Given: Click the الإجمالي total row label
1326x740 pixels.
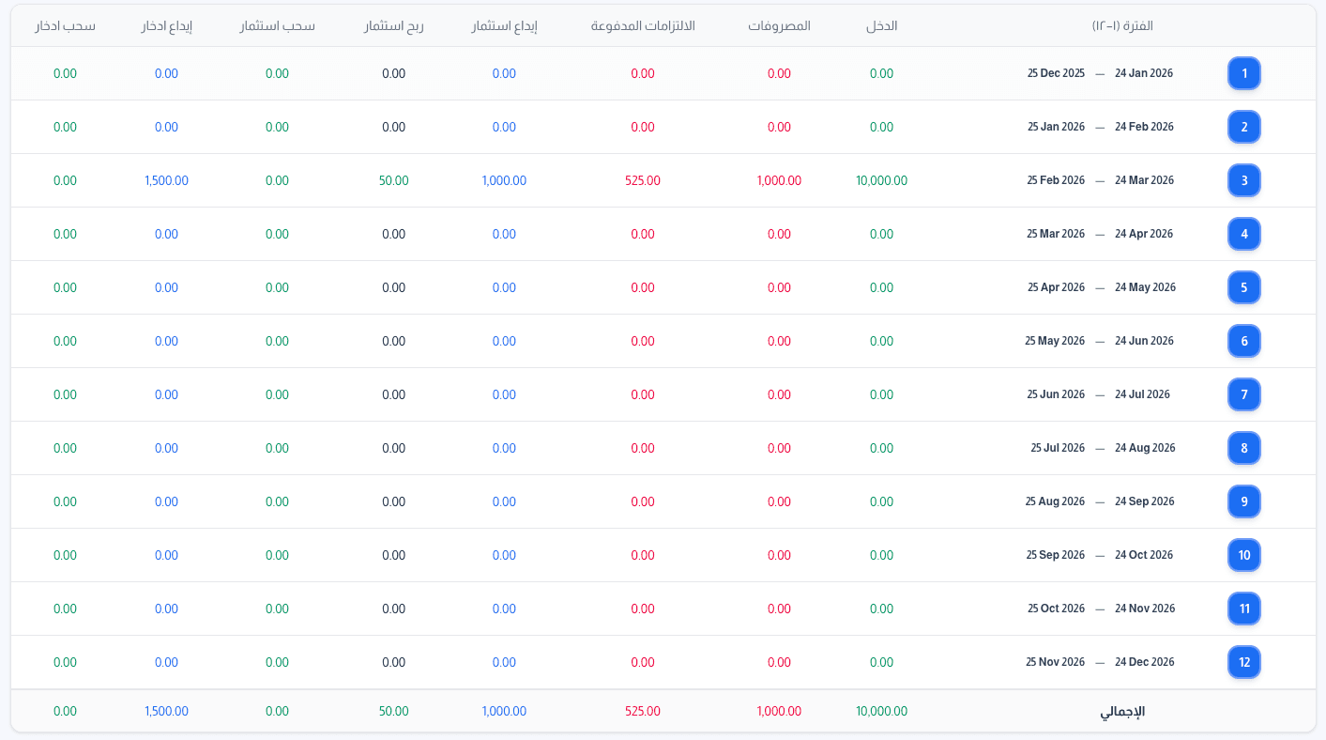Looking at the screenshot, I should pyautogui.click(x=1122, y=712).
